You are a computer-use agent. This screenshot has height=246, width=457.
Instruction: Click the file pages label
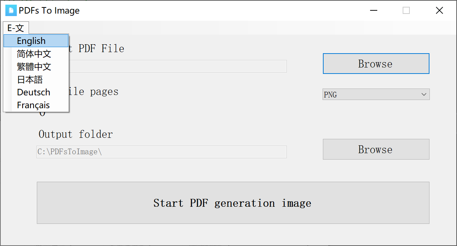pyautogui.click(x=97, y=92)
